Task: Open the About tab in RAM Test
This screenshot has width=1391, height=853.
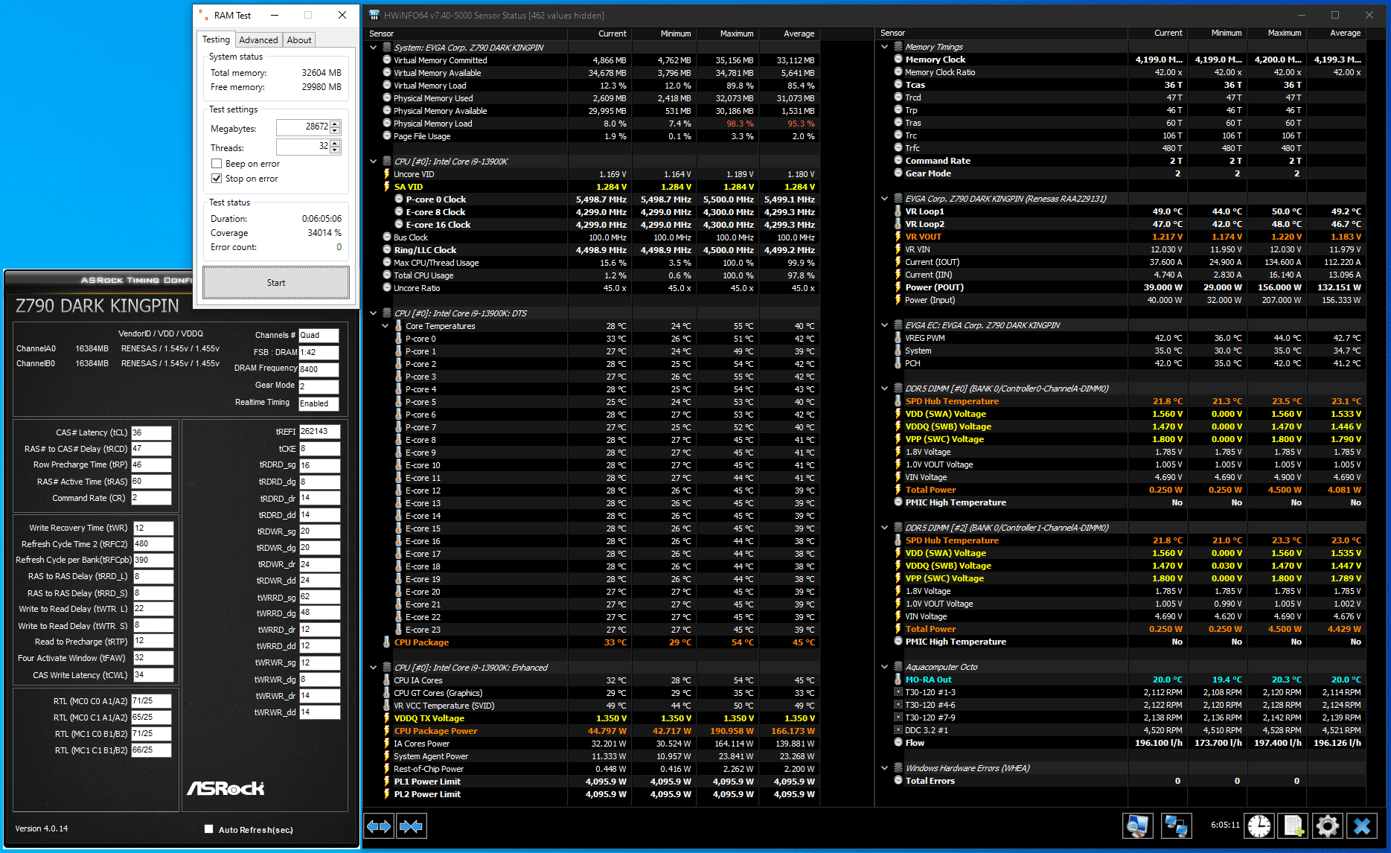Action: (x=299, y=40)
